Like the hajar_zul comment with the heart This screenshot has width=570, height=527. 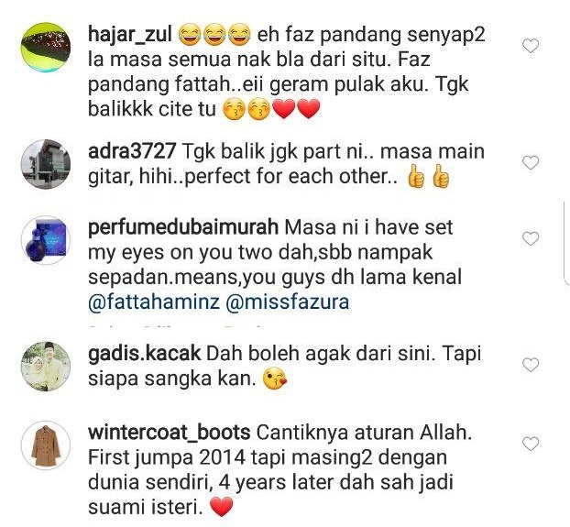(531, 46)
